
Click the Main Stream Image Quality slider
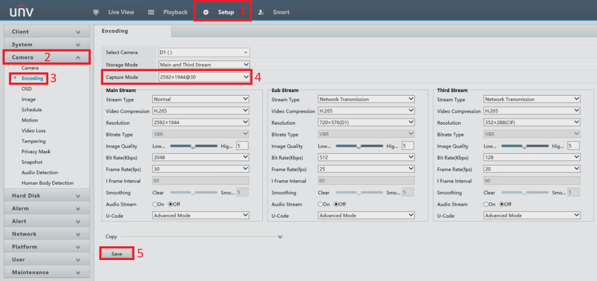pos(192,146)
